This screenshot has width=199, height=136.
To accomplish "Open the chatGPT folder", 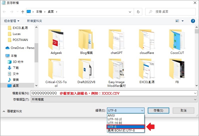I will [116, 41].
